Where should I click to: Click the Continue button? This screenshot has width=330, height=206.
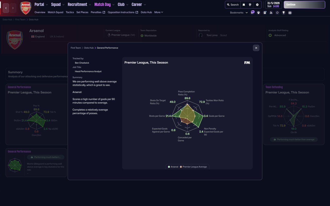click(x=304, y=5)
